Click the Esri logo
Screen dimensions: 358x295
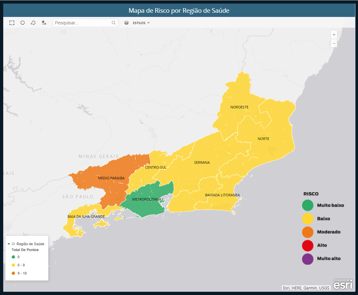[x=342, y=284]
